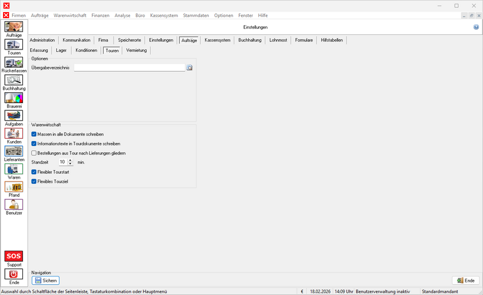Browse for the Übergabeverzeichnis folder

coord(189,68)
